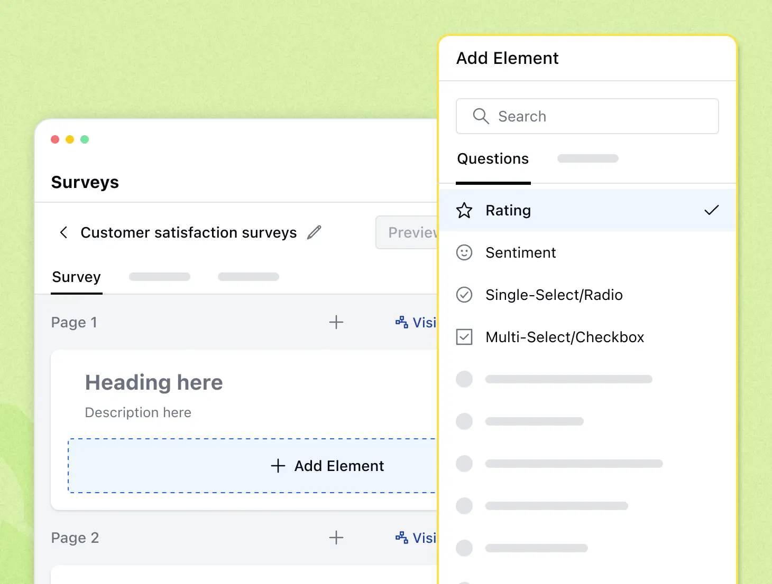772x584 pixels.
Task: Click the Heading here placeholder
Action: tap(154, 382)
